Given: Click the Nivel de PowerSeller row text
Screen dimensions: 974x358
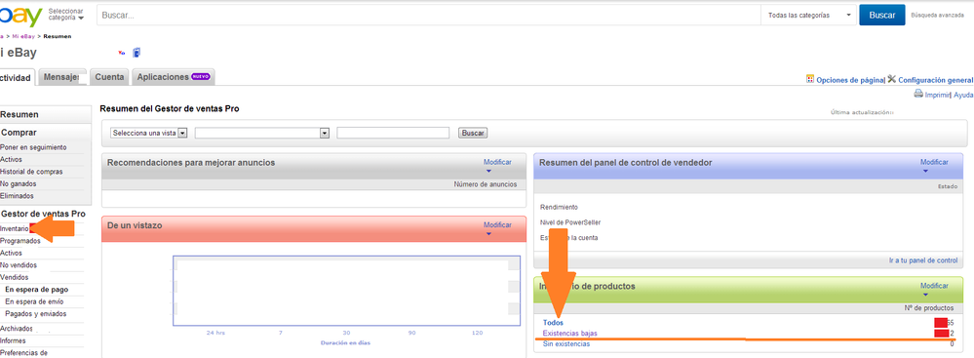Looking at the screenshot, I should tap(570, 222).
